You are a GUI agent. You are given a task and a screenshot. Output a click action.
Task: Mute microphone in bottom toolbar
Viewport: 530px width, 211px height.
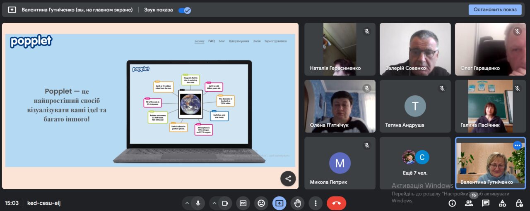pos(198,203)
